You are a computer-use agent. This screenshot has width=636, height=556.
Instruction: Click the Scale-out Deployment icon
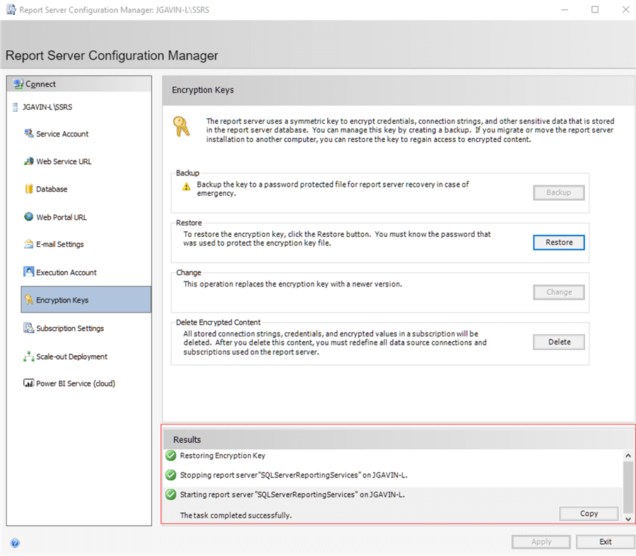point(28,357)
